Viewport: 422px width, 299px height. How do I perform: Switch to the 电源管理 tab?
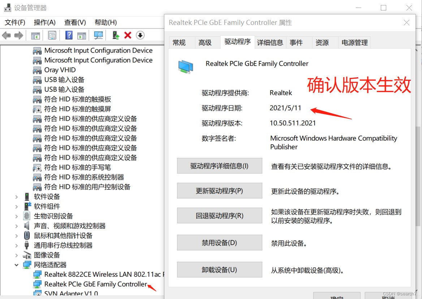tap(355, 43)
